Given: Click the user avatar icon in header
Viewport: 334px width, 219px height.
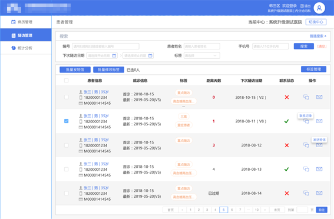Looking at the screenshot, I should [319, 8].
